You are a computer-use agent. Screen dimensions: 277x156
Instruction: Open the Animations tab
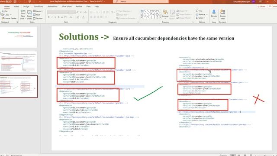(52, 6)
